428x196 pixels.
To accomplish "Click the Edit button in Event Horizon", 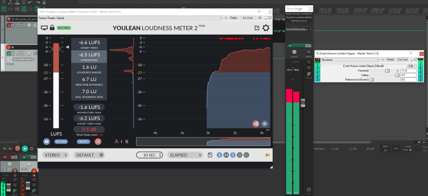I will (411, 65).
